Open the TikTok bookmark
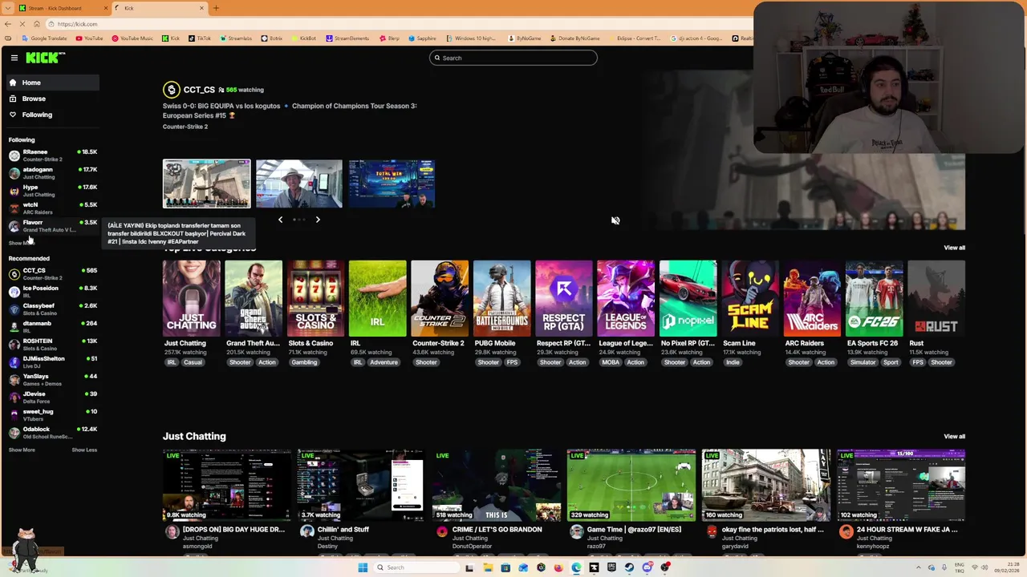 (200, 38)
